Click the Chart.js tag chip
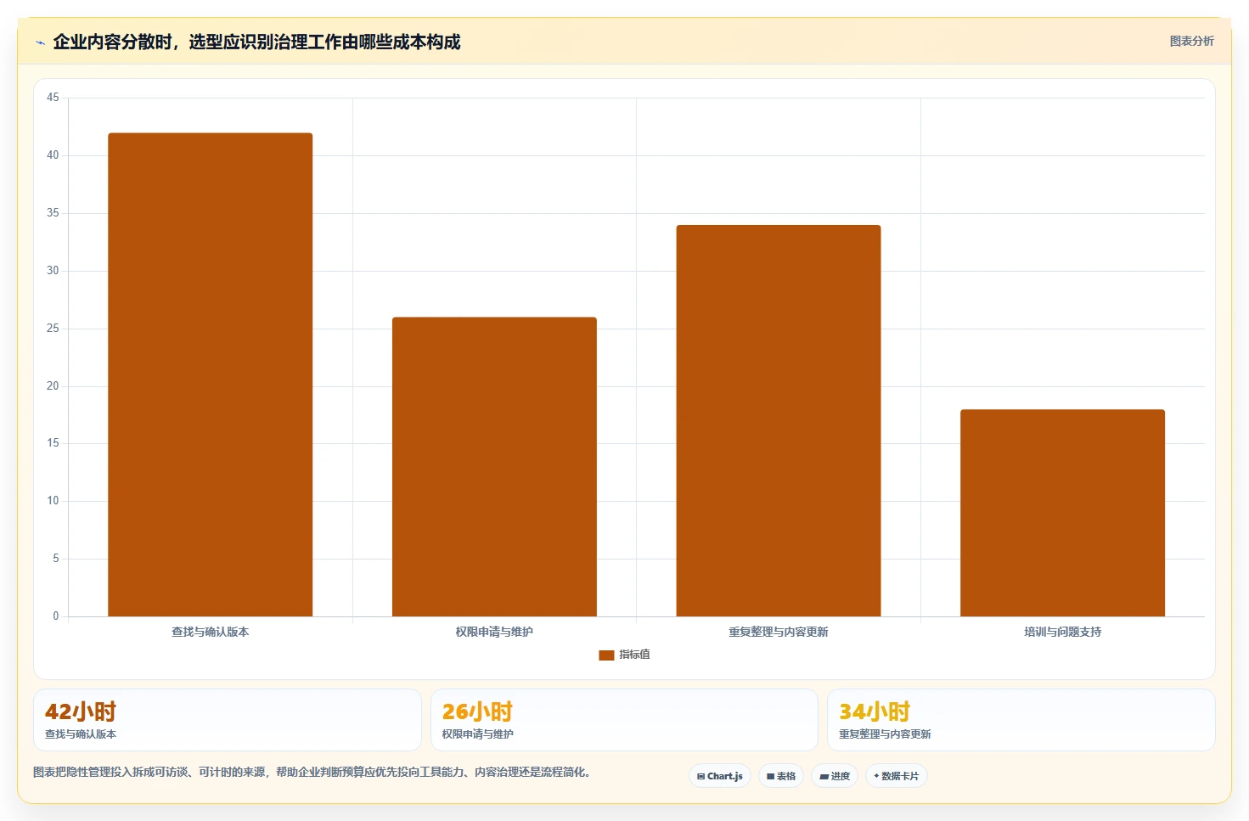The height and width of the screenshot is (821, 1249). 720,776
